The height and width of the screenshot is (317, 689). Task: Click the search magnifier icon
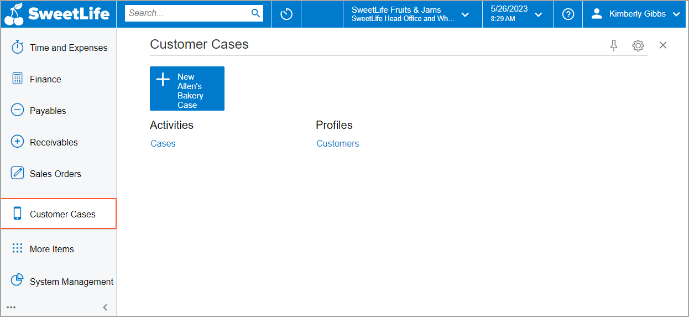pyautogui.click(x=255, y=13)
